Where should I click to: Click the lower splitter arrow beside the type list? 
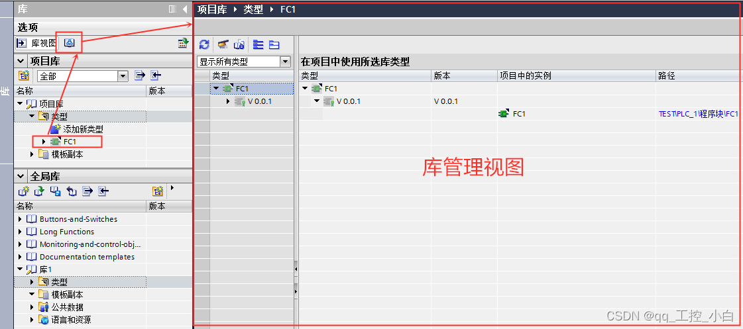[x=296, y=292]
